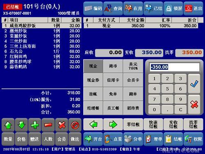The image size is (205, 154).
Task: Open 点菜 ordering function
Action: [113, 139]
